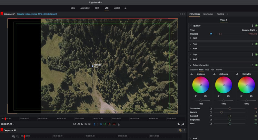Click the green add cue marker icon

pyautogui.click(x=104, y=124)
